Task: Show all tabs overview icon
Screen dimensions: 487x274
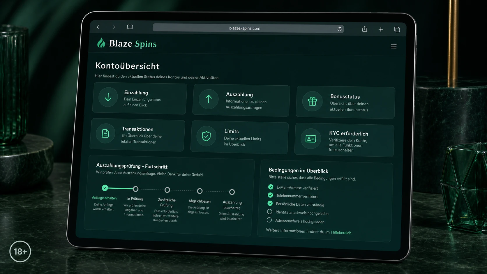Action: pos(397,29)
